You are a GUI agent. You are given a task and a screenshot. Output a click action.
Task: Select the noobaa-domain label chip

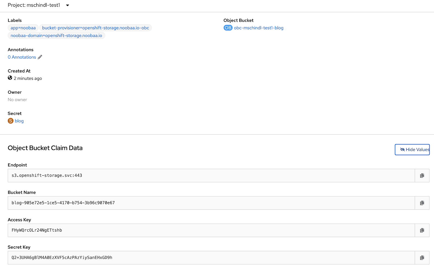tap(56, 36)
